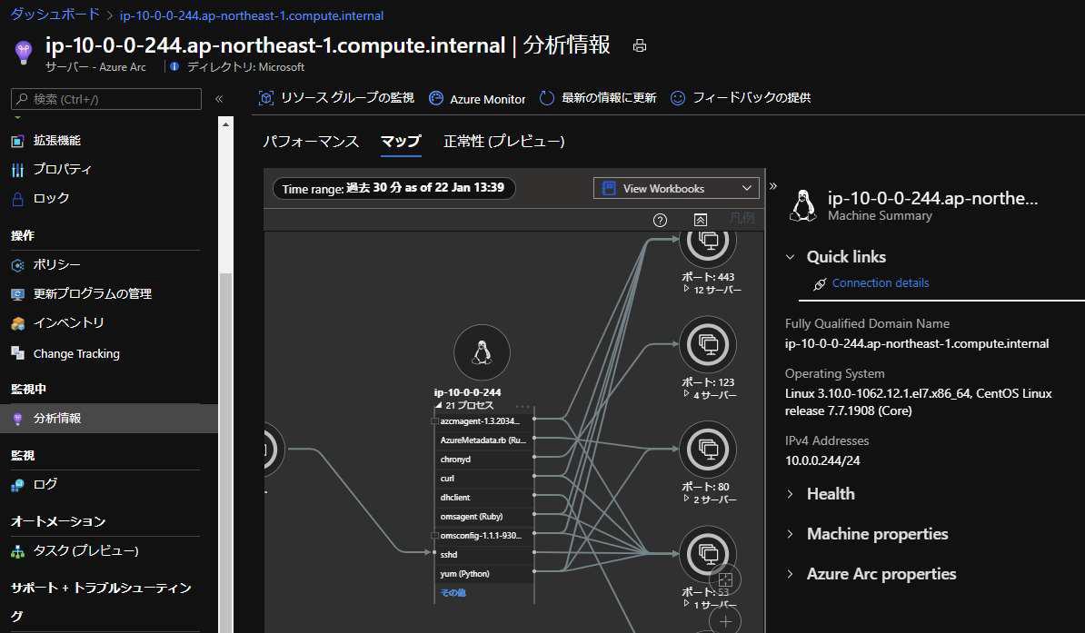The height and width of the screenshot is (633, 1085).
Task: Collapse the sidebar with the double-chevron button
Action: coord(219,99)
